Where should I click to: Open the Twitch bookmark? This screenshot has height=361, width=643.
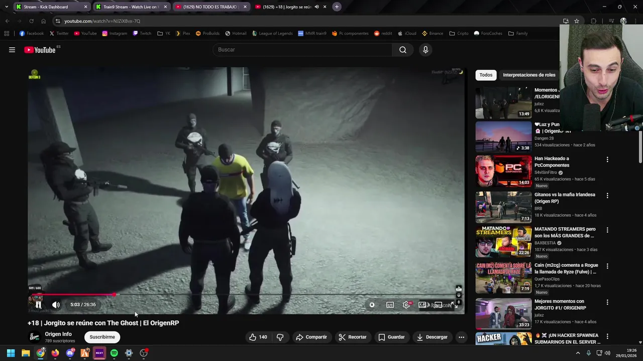[x=142, y=34]
